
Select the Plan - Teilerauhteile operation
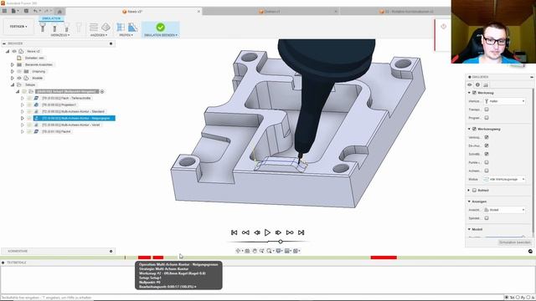pyautogui.click(x=66, y=98)
